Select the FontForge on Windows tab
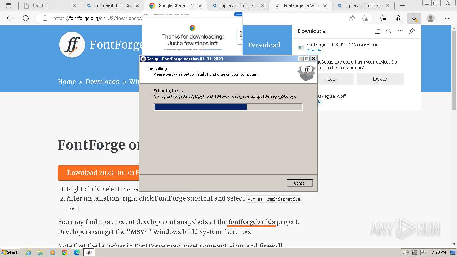 (301, 6)
